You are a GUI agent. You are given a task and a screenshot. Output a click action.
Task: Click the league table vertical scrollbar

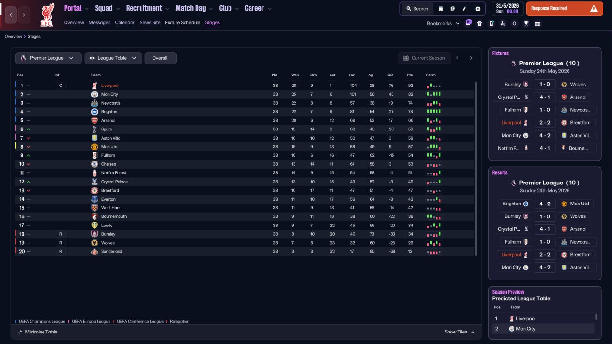tap(476, 169)
